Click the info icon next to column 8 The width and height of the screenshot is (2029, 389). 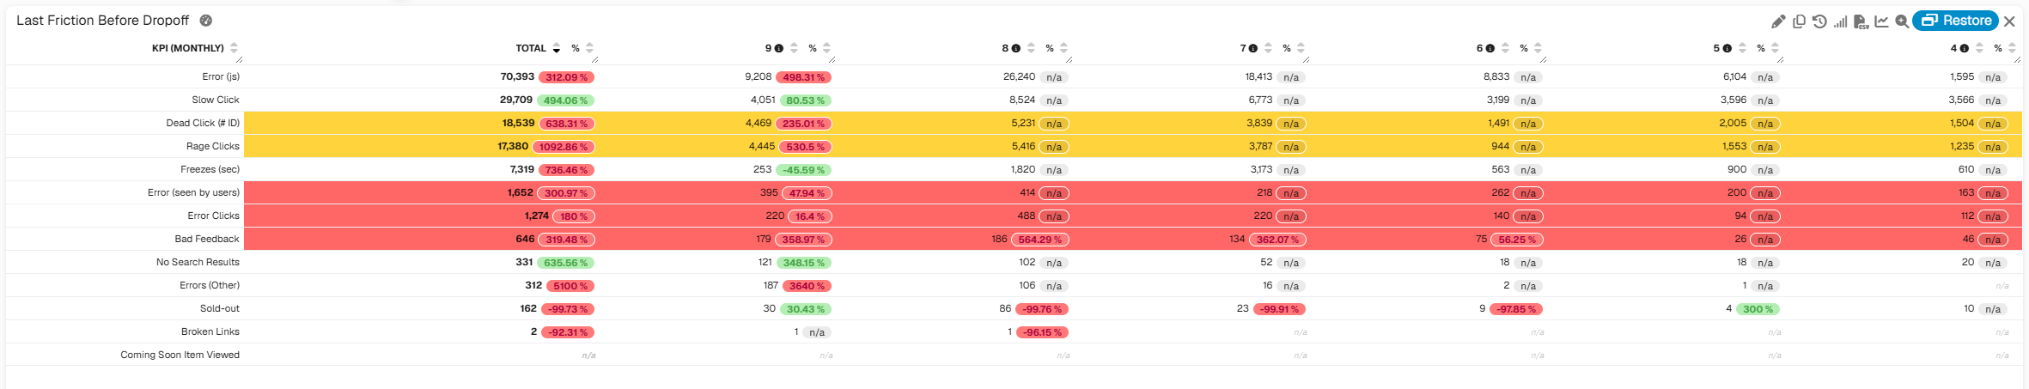click(1016, 48)
